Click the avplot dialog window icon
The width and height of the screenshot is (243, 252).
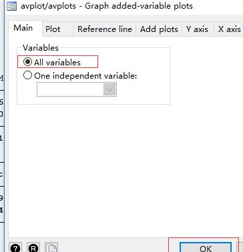(x=12, y=6)
